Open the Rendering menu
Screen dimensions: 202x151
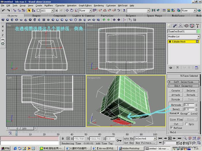click(99, 5)
